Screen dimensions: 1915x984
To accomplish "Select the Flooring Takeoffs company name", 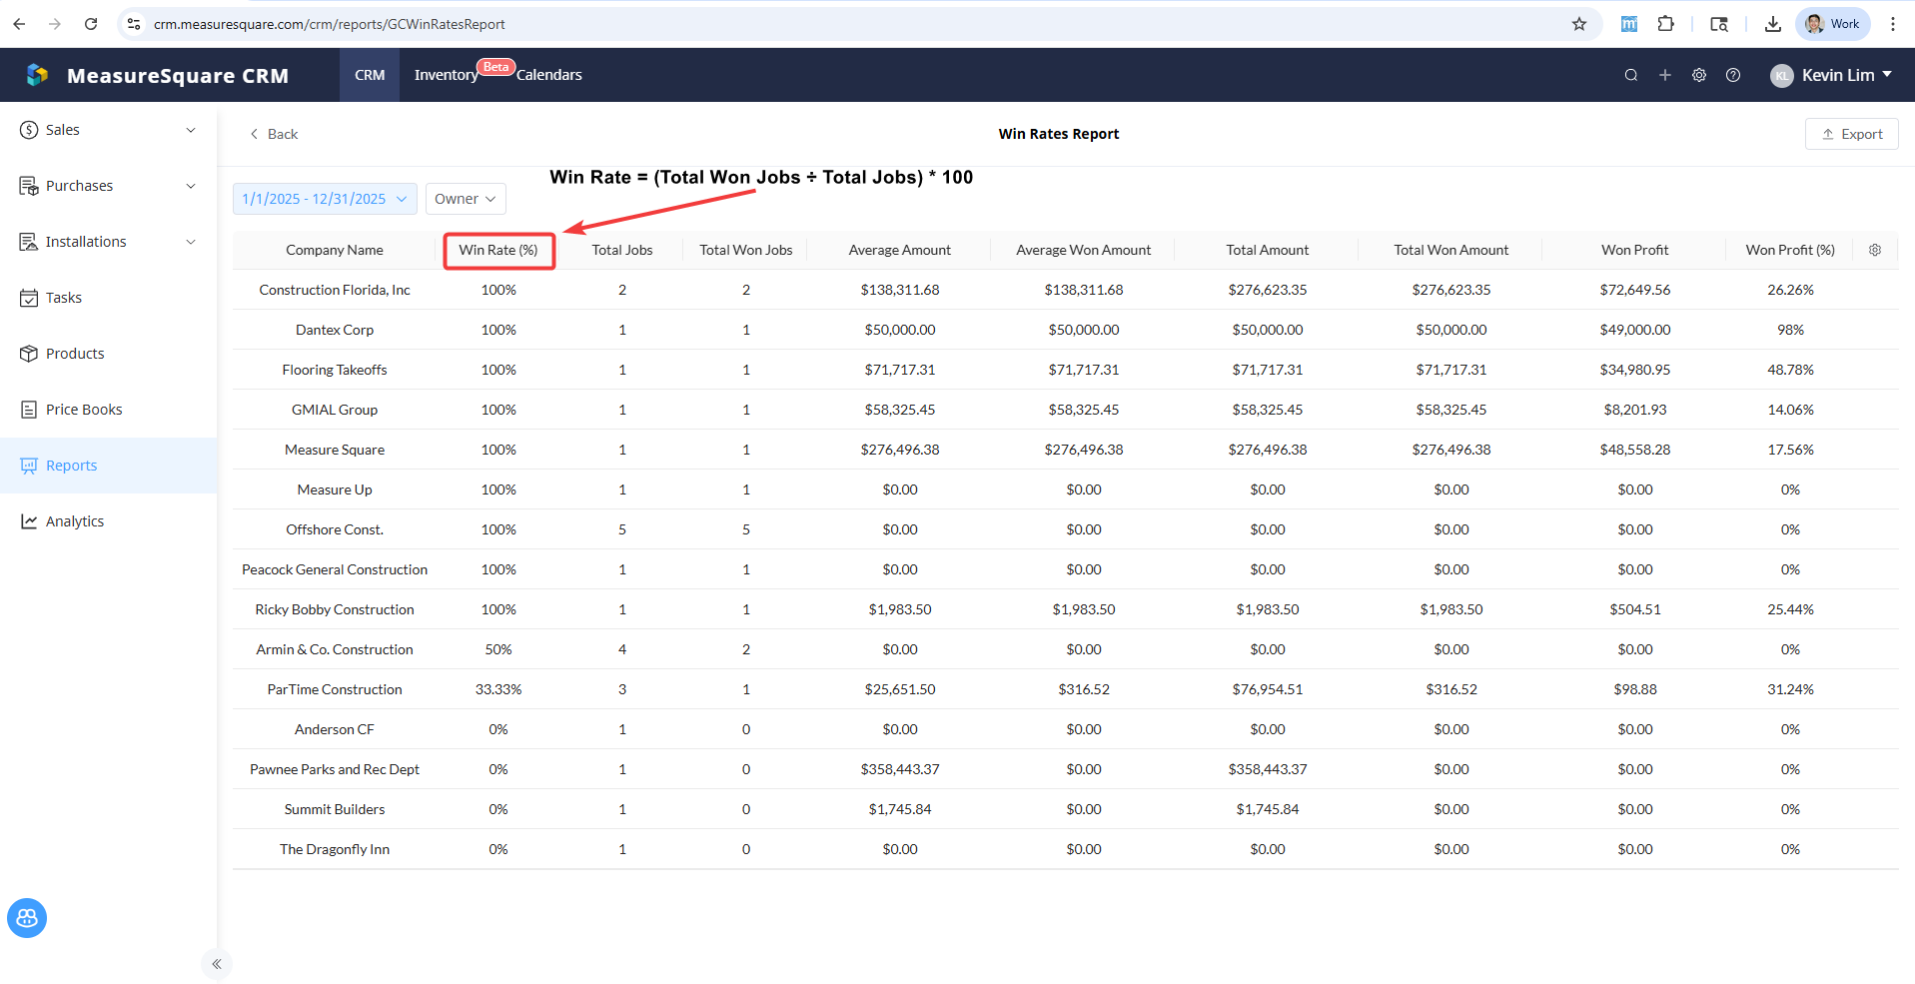I will coord(335,370).
